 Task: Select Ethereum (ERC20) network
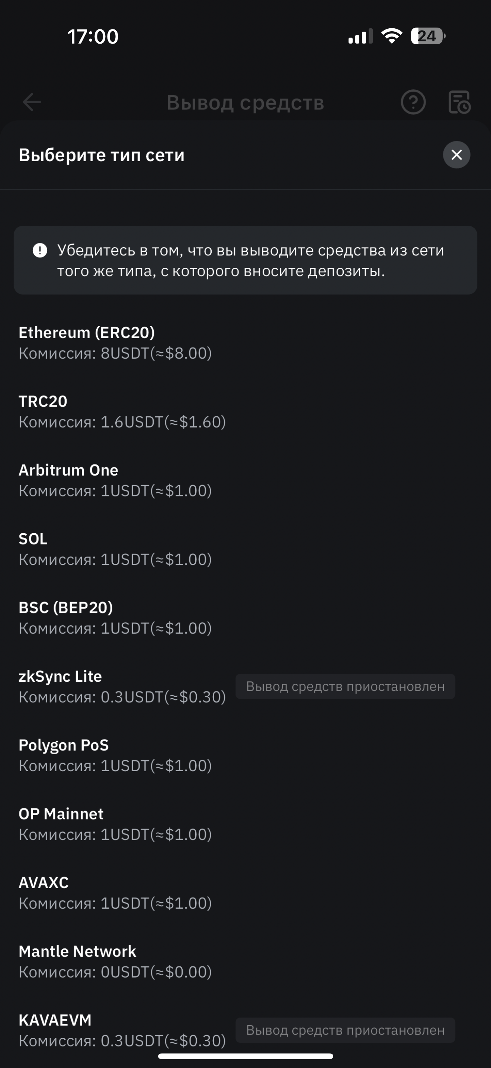115,343
